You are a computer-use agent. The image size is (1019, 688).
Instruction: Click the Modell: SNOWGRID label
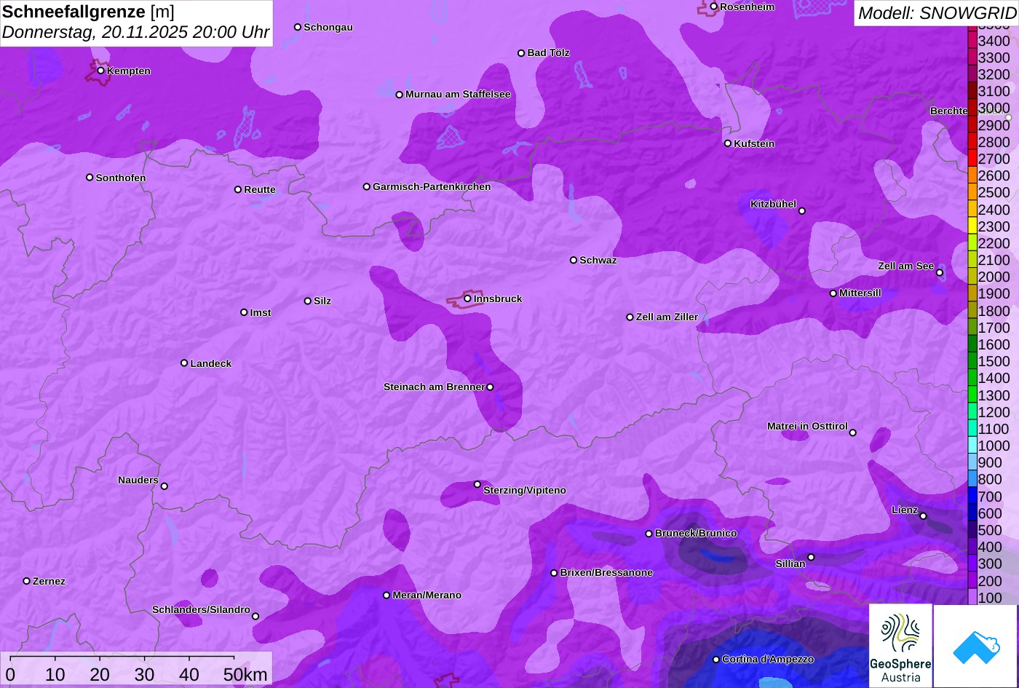[x=936, y=12]
